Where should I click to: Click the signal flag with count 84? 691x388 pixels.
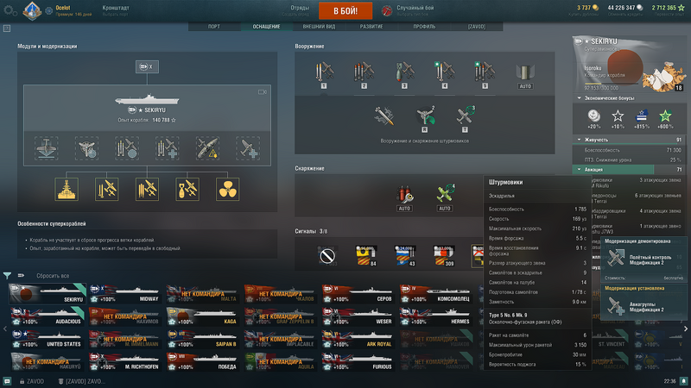(x=366, y=256)
